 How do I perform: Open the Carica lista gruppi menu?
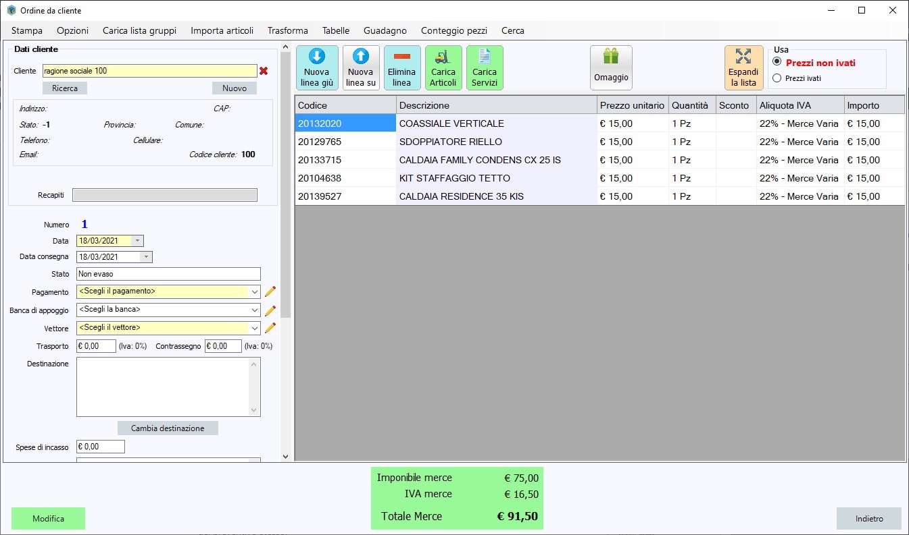click(139, 30)
